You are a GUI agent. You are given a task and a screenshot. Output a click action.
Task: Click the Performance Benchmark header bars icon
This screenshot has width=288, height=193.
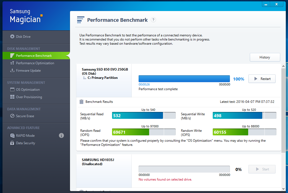pyautogui.click(x=81, y=20)
